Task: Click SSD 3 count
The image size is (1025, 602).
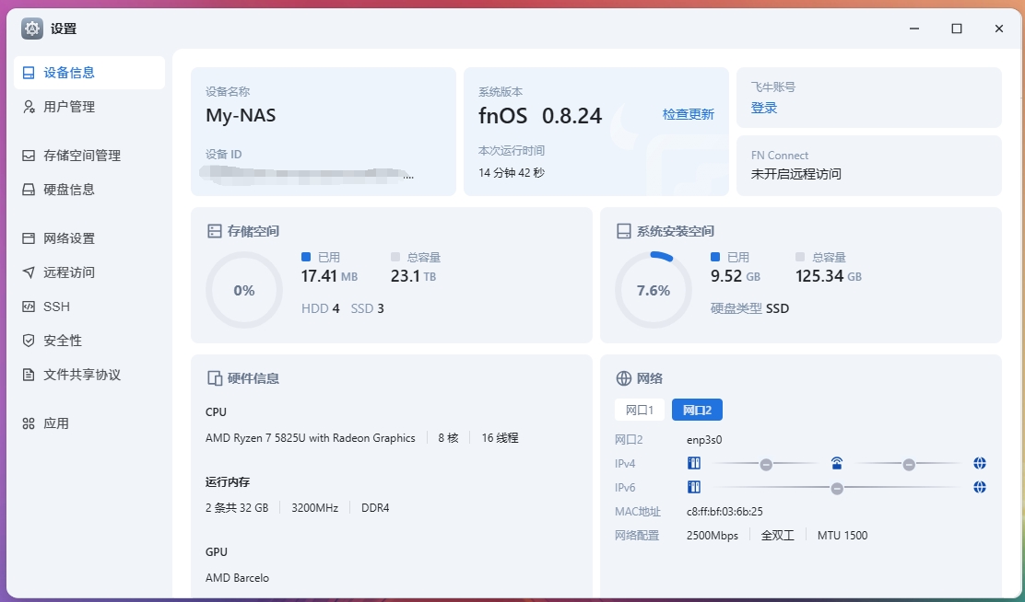Action: pyautogui.click(x=368, y=308)
